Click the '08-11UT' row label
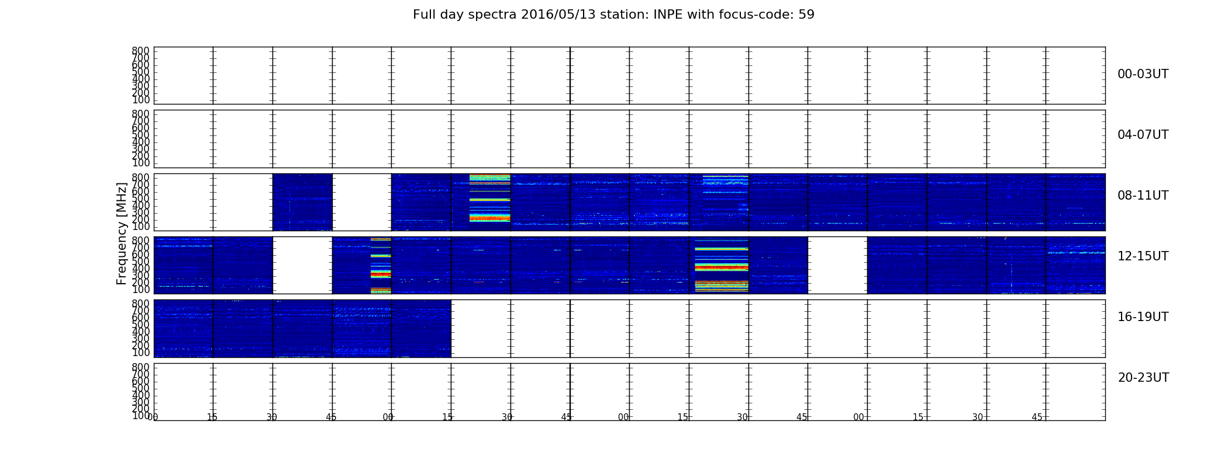The width and height of the screenshot is (1228, 467). point(1143,196)
